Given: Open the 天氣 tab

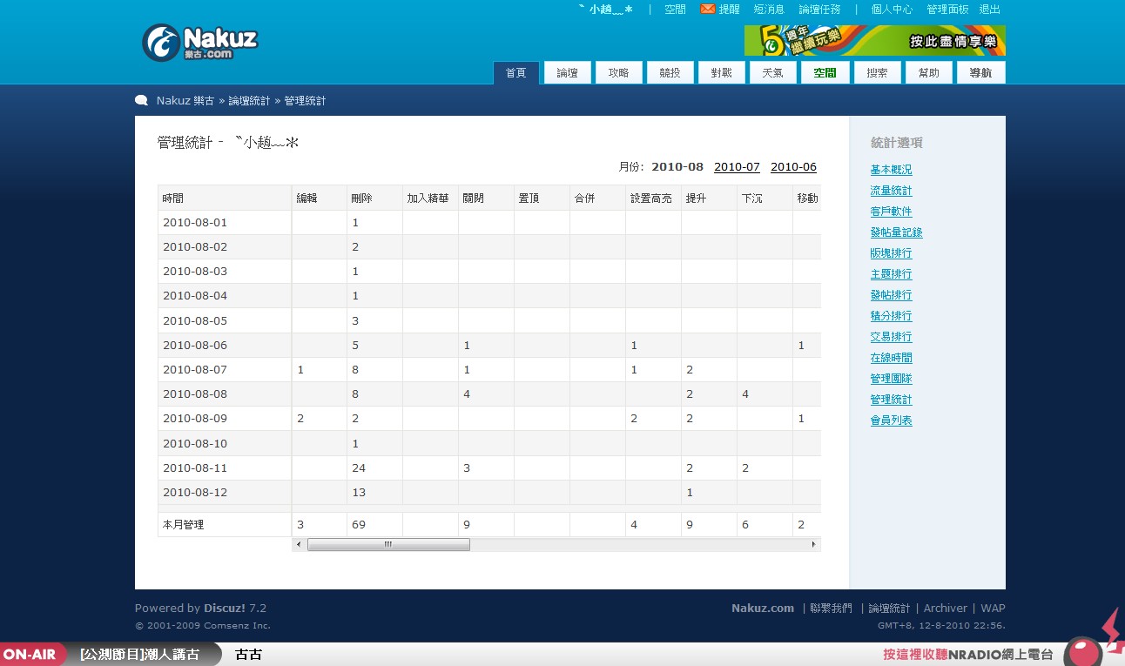Looking at the screenshot, I should click(773, 73).
